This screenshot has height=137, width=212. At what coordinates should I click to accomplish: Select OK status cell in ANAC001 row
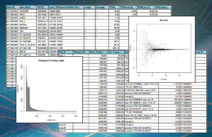[x=163, y=11]
